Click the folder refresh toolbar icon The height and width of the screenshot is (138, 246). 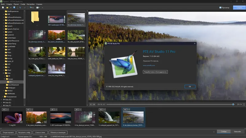point(32,7)
